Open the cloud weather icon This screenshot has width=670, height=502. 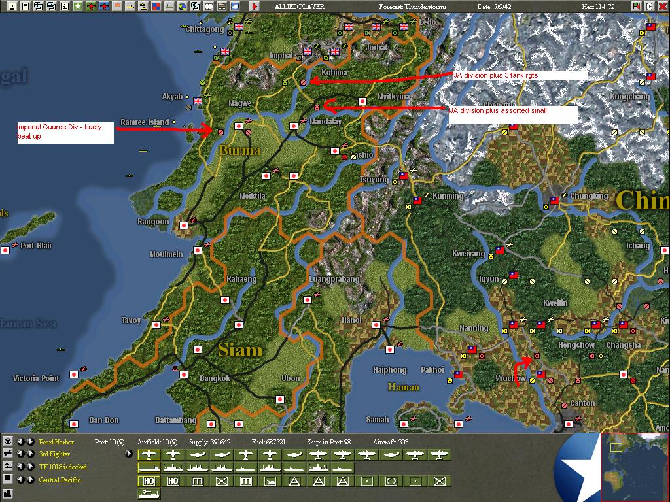pos(235,7)
